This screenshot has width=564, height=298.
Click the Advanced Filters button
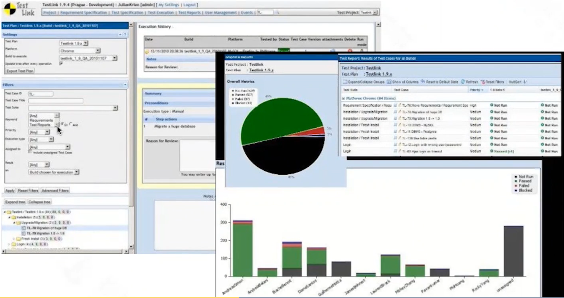[55, 191]
